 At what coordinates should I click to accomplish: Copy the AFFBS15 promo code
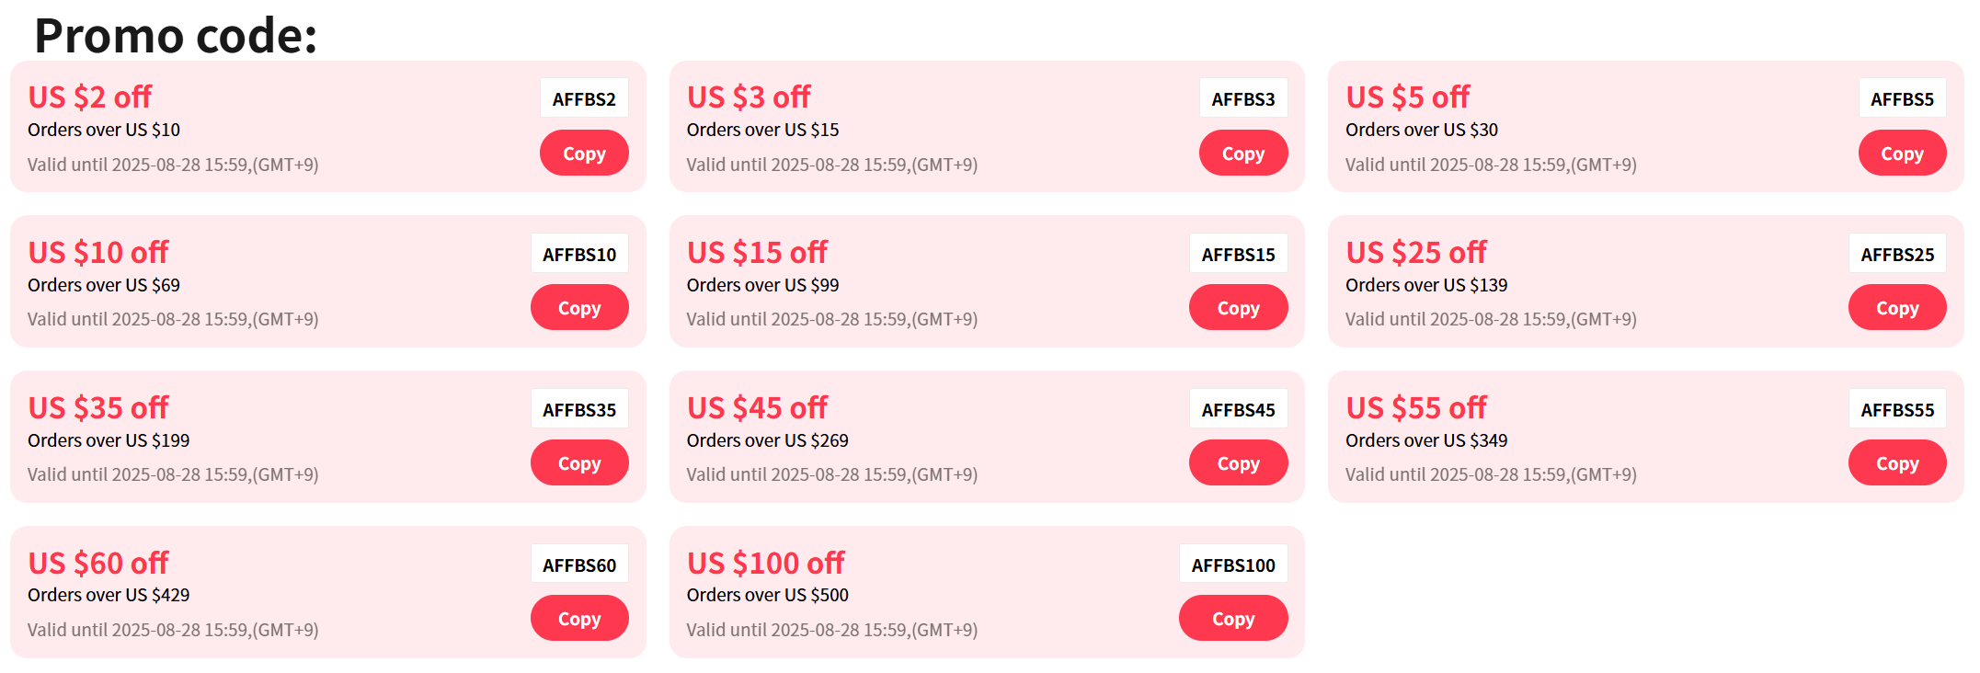1238,308
